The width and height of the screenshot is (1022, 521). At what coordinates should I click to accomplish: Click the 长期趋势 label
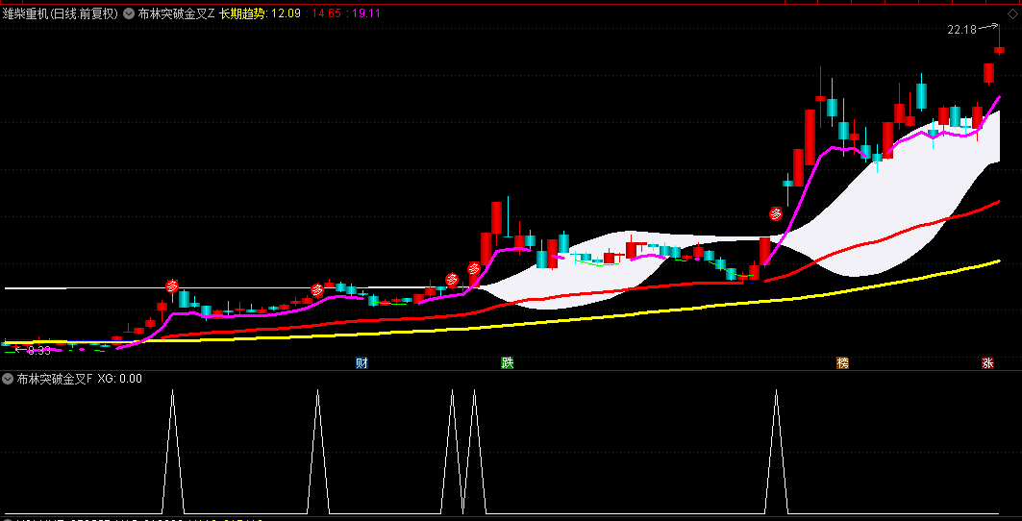(x=242, y=13)
